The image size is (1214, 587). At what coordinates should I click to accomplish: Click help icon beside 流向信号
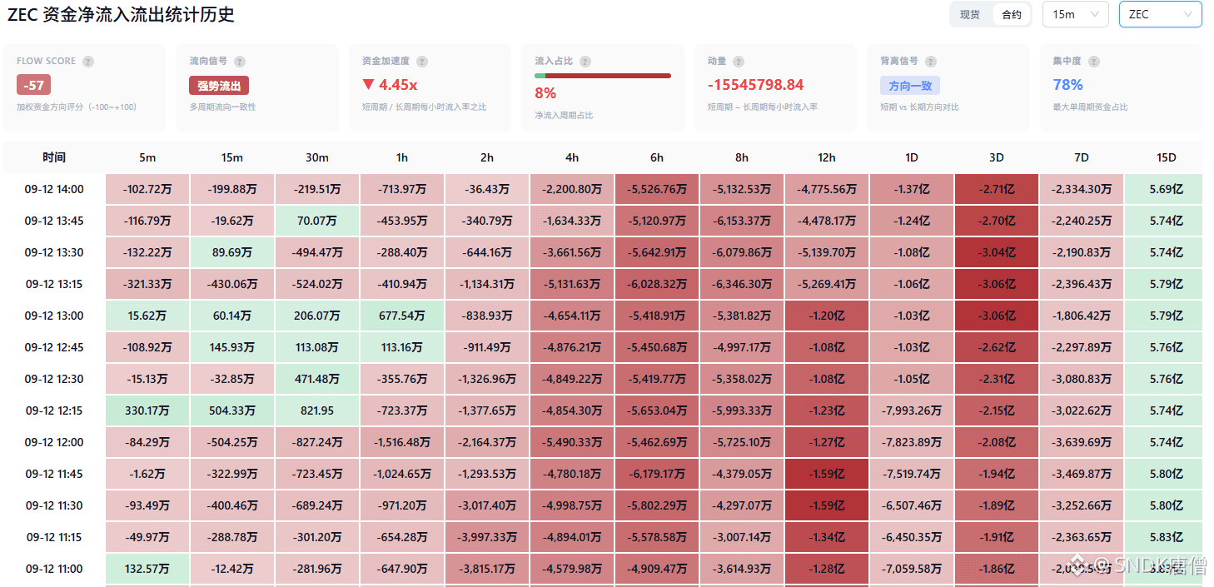[240, 62]
